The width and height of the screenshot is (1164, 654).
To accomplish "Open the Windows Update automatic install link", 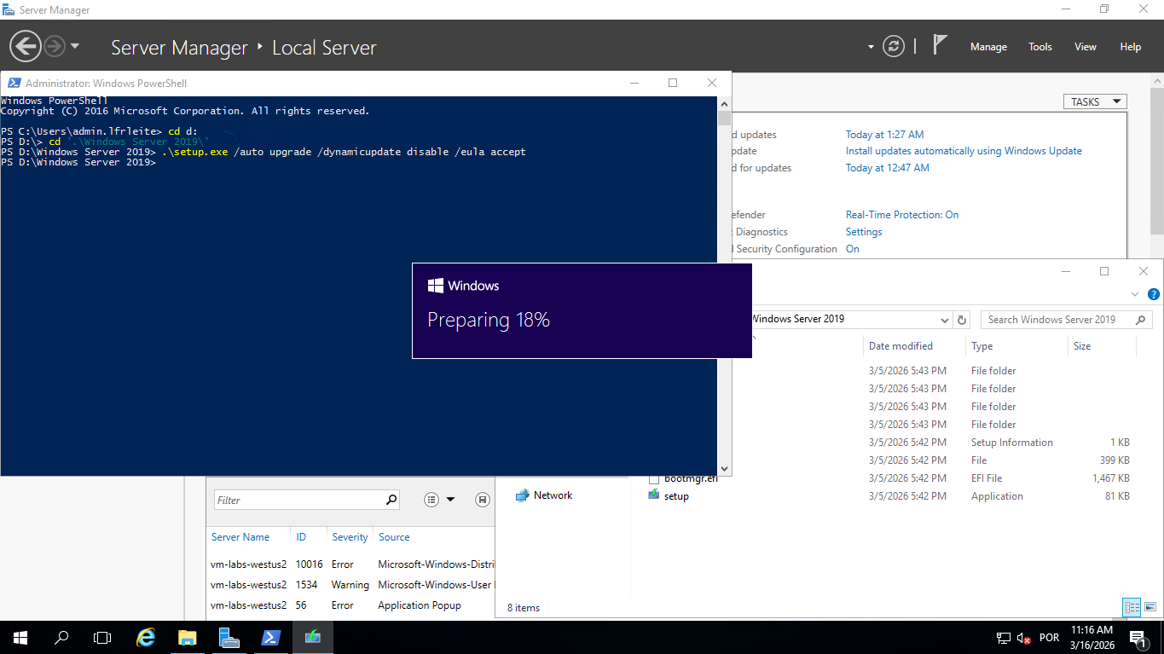I will tap(963, 151).
